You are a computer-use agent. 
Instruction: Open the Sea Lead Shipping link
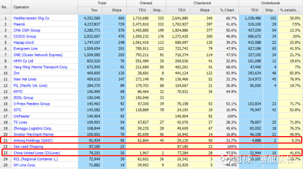29,147
